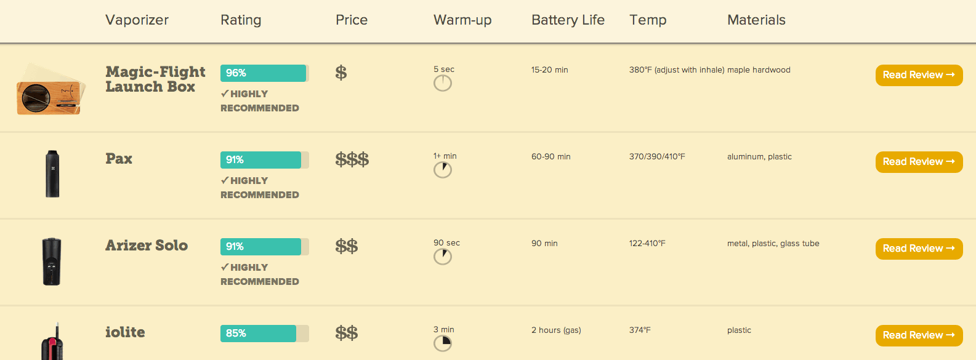Viewport: 976px width, 360px height.
Task: Click the iolite 3 min clock icon
Action: [442, 343]
